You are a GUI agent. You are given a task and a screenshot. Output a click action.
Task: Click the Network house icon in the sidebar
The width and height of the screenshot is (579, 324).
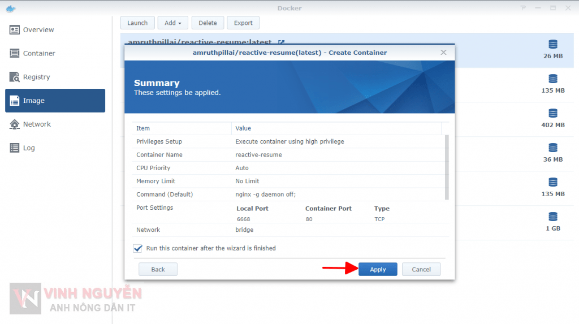click(x=14, y=124)
